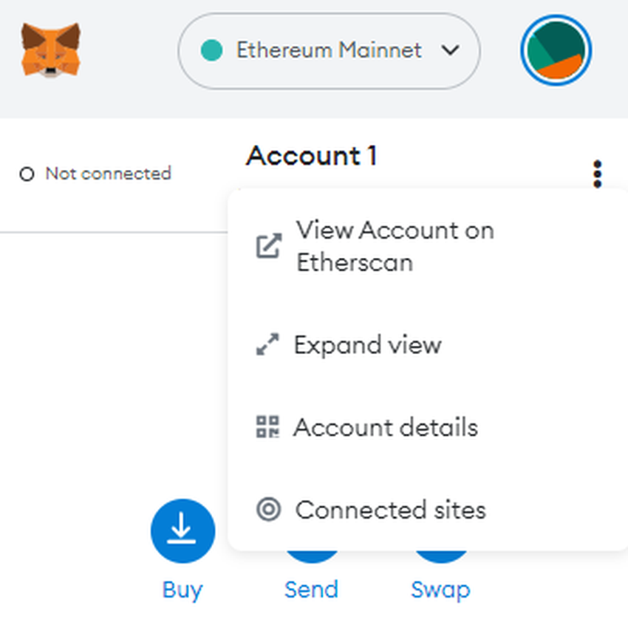This screenshot has width=628, height=628.
Task: Open the account avatar identicon
Action: [x=556, y=51]
